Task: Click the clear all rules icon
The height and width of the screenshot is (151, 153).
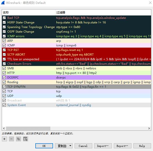Action: click(26, 139)
